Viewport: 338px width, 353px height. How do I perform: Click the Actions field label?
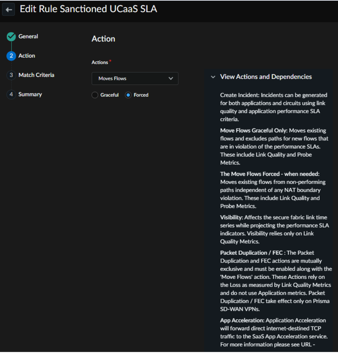click(x=100, y=62)
